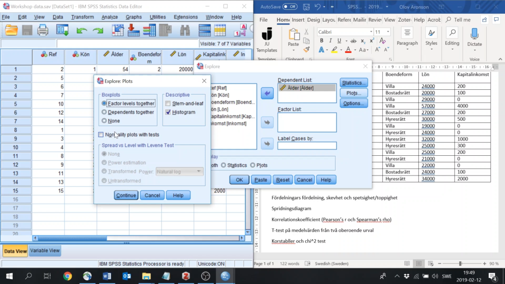Image resolution: width=505 pixels, height=284 pixels.
Task: Click the Copy icon in Word ribbon
Action: [x=306, y=41]
